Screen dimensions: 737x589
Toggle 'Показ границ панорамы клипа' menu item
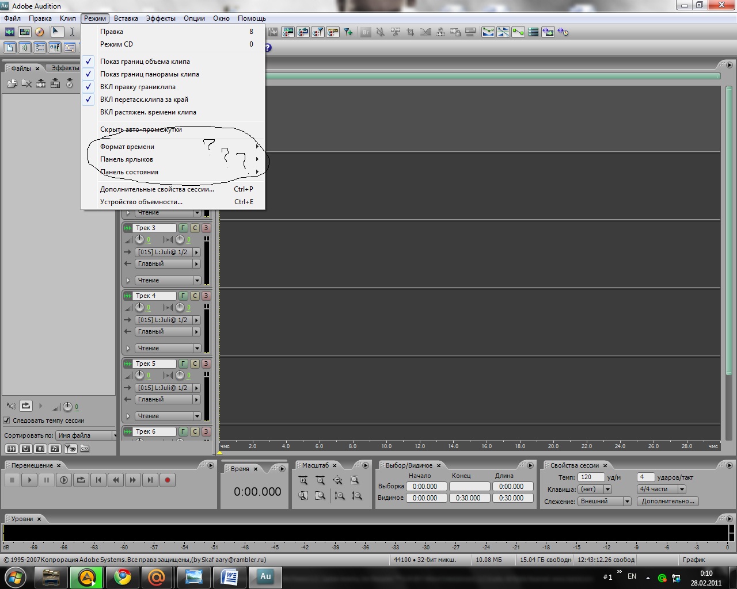[173, 74]
